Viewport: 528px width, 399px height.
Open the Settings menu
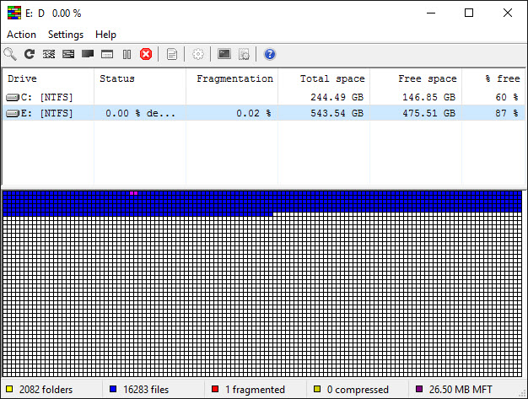[x=66, y=35]
